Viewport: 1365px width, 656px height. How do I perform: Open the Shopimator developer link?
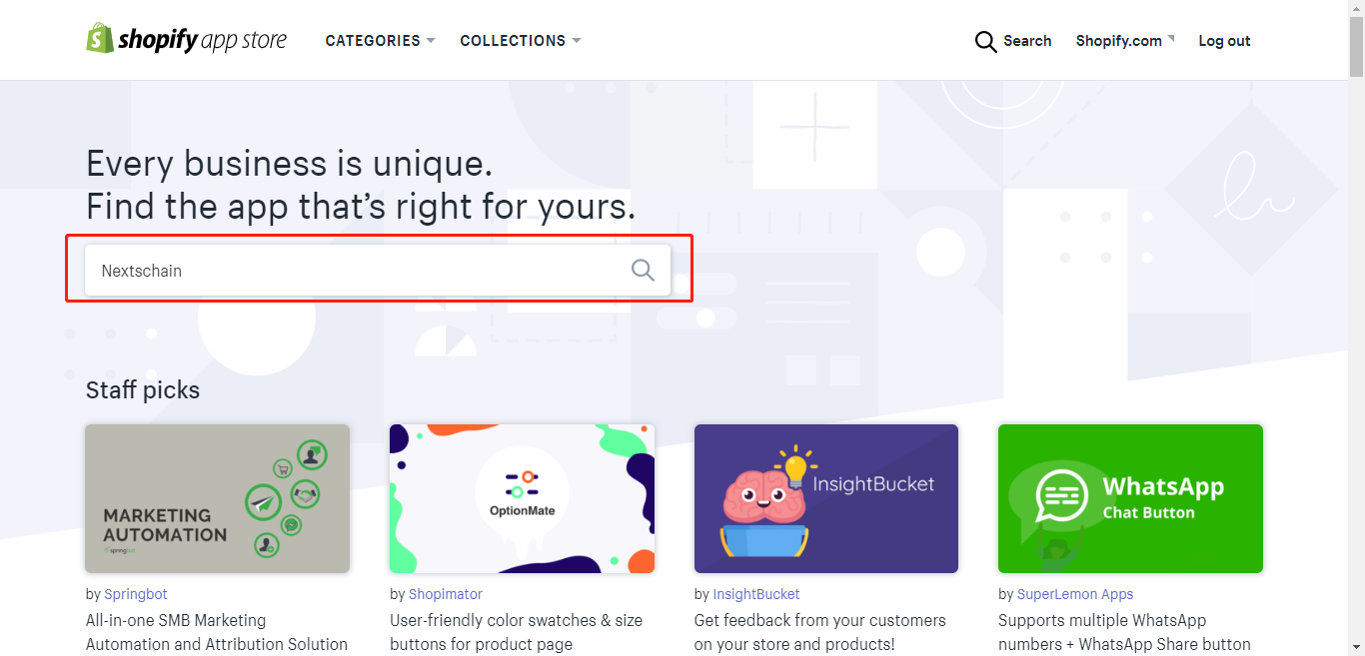pos(446,594)
